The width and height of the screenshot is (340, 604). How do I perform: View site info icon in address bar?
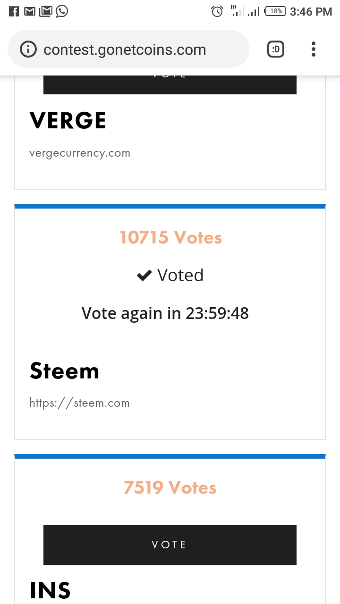28,50
